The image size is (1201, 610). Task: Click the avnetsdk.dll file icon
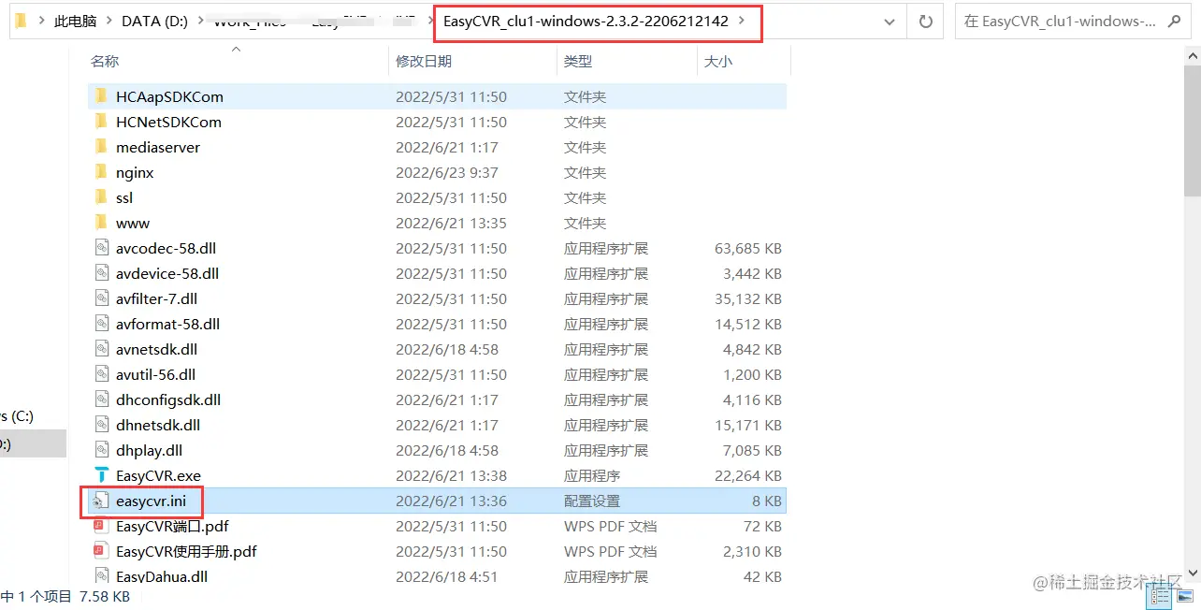point(101,349)
